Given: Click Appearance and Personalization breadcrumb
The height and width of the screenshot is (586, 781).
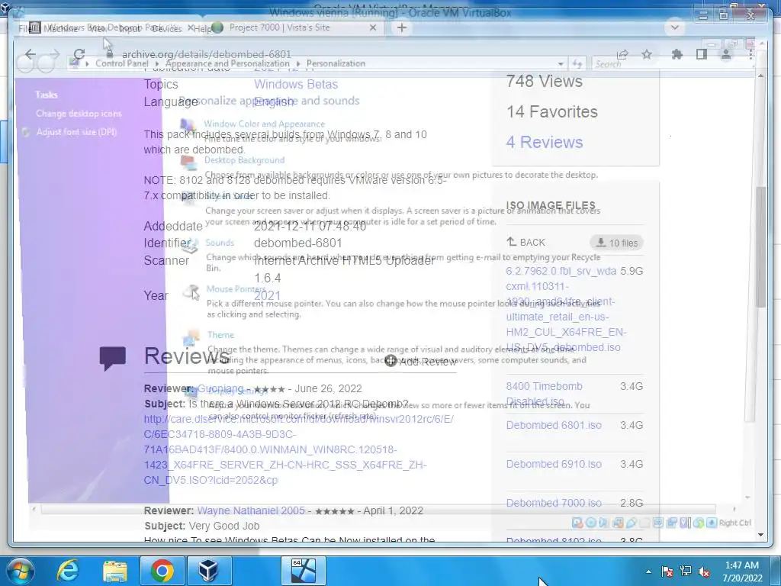Looking at the screenshot, I should point(227,63).
